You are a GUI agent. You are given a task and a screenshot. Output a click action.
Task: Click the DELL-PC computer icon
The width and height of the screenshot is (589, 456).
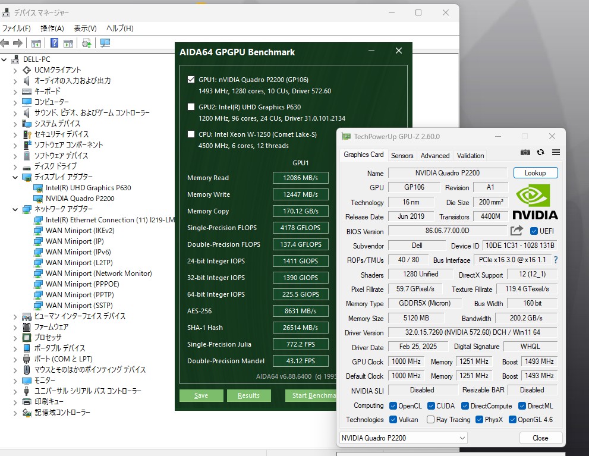[x=15, y=59]
